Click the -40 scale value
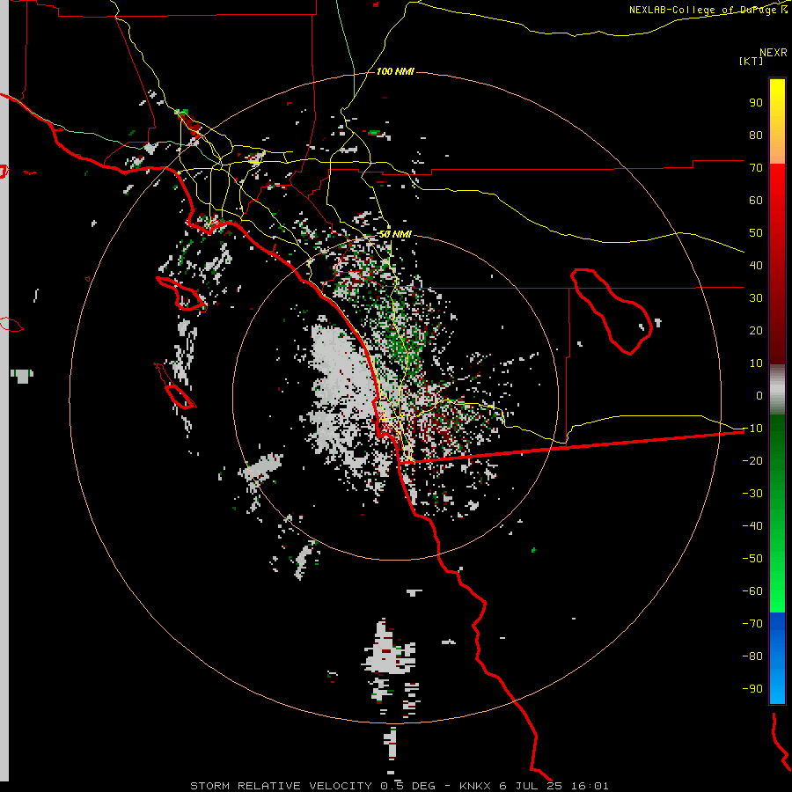The width and height of the screenshot is (792, 792). [x=752, y=526]
